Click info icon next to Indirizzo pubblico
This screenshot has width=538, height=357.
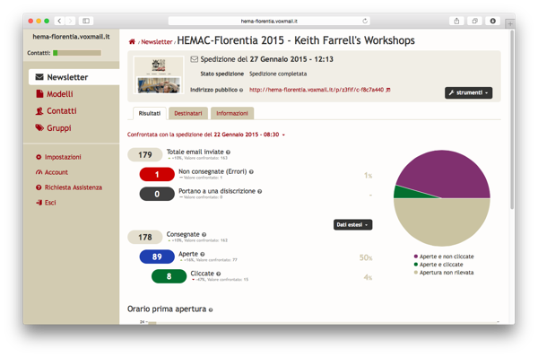coord(241,90)
